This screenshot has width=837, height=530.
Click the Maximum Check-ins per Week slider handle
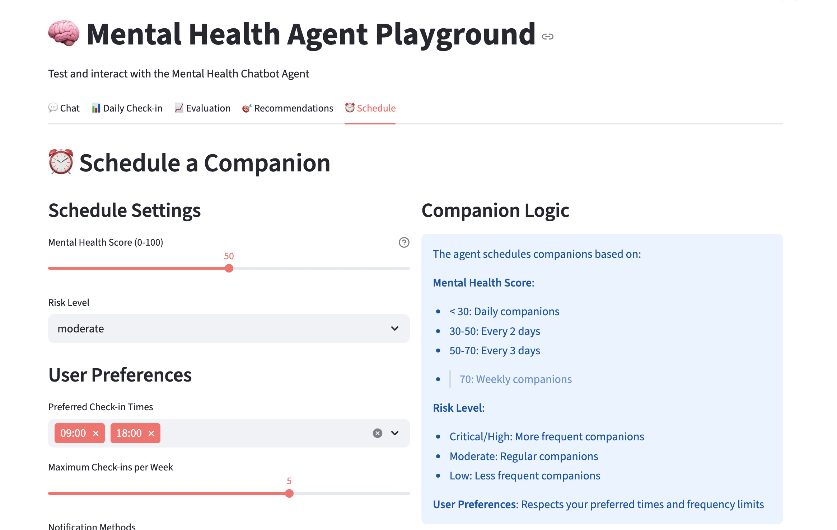289,493
